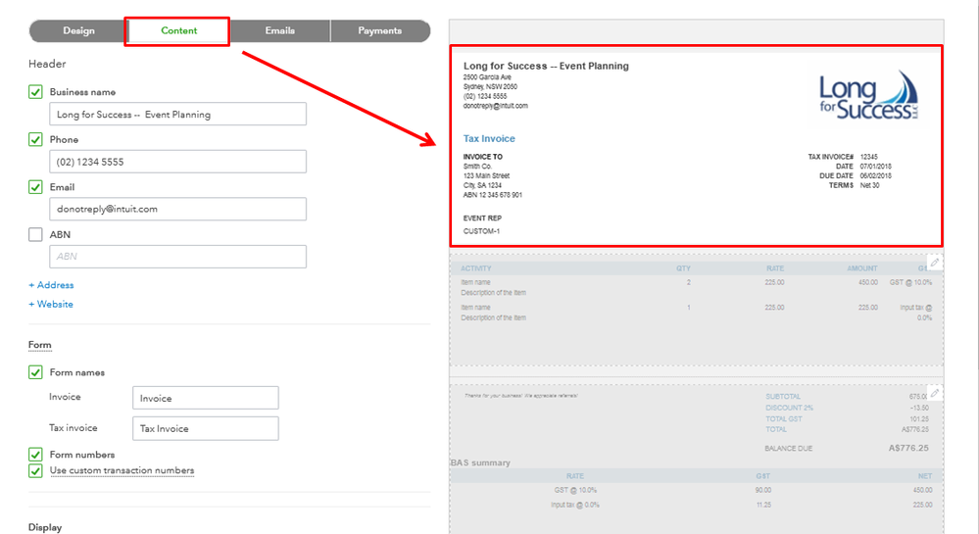Click the Invoice form name field
979x534 pixels.
click(206, 398)
